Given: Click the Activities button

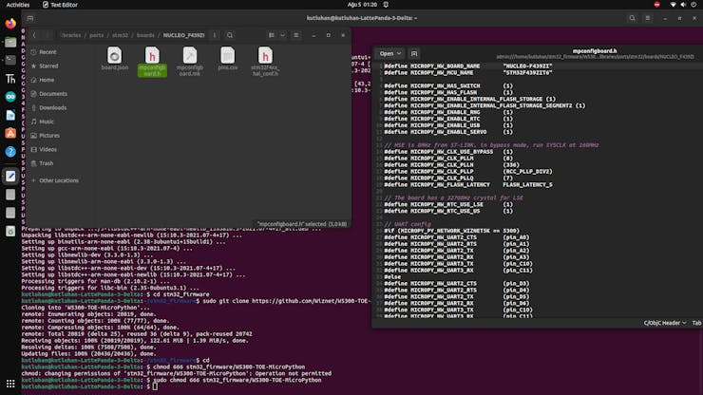Looking at the screenshot, I should pos(18,5).
